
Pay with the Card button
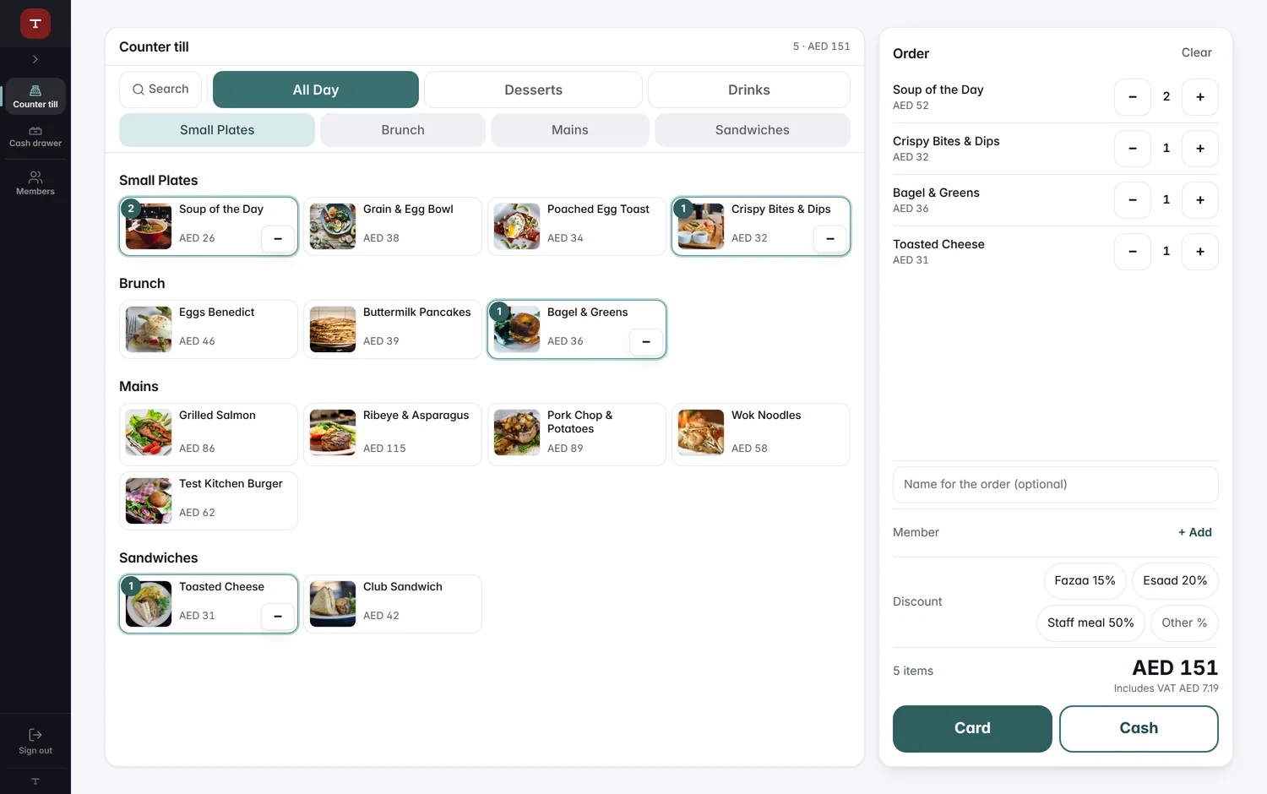(972, 728)
